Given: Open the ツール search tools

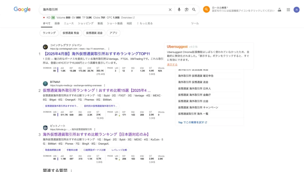Looking at the screenshot, I should click(x=195, y=23).
